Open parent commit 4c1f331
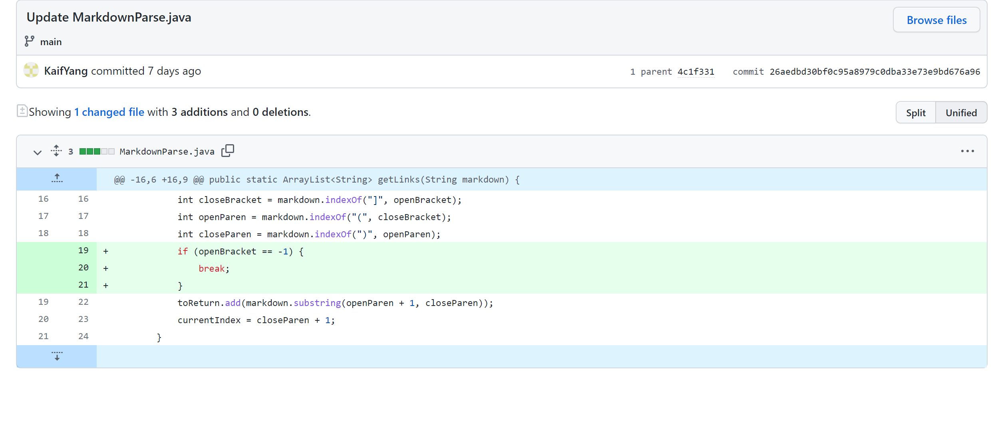This screenshot has height=437, width=1002. pos(696,72)
